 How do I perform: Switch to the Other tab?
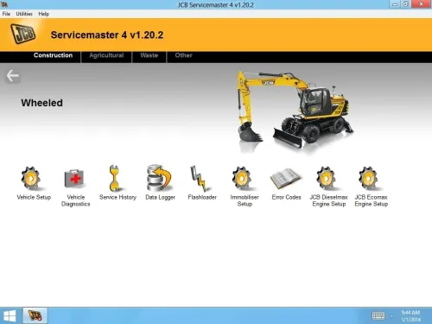(x=183, y=55)
